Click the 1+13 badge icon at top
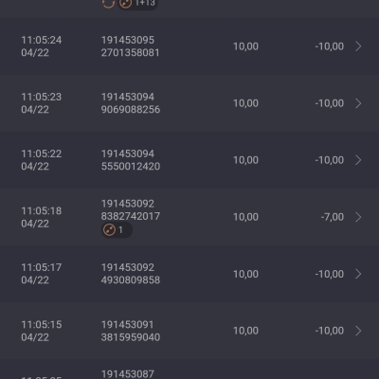This screenshot has height=379, width=379. pos(137,4)
